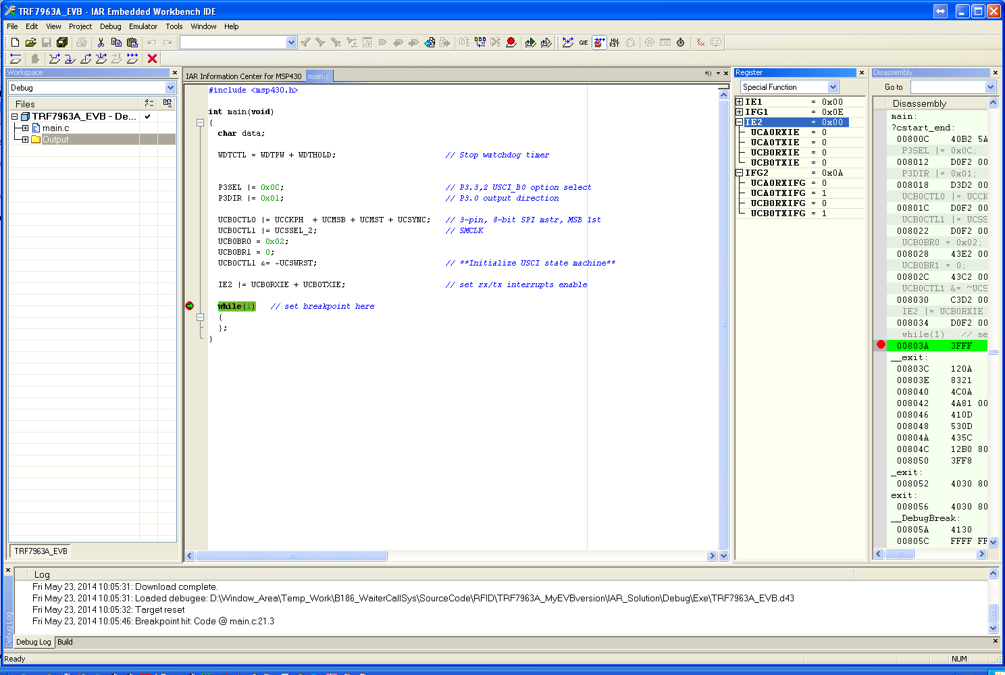Select IAR Information Center for MSP430 tab
The image size is (1005, 675).
(x=244, y=76)
